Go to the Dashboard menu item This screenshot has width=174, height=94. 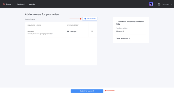coord(21,4)
